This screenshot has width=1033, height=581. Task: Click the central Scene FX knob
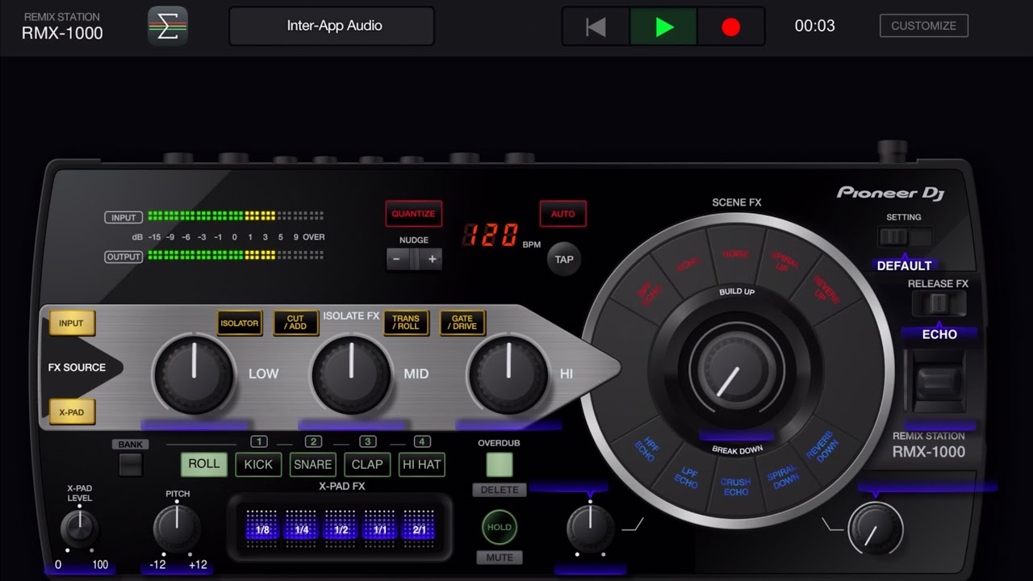(x=735, y=373)
